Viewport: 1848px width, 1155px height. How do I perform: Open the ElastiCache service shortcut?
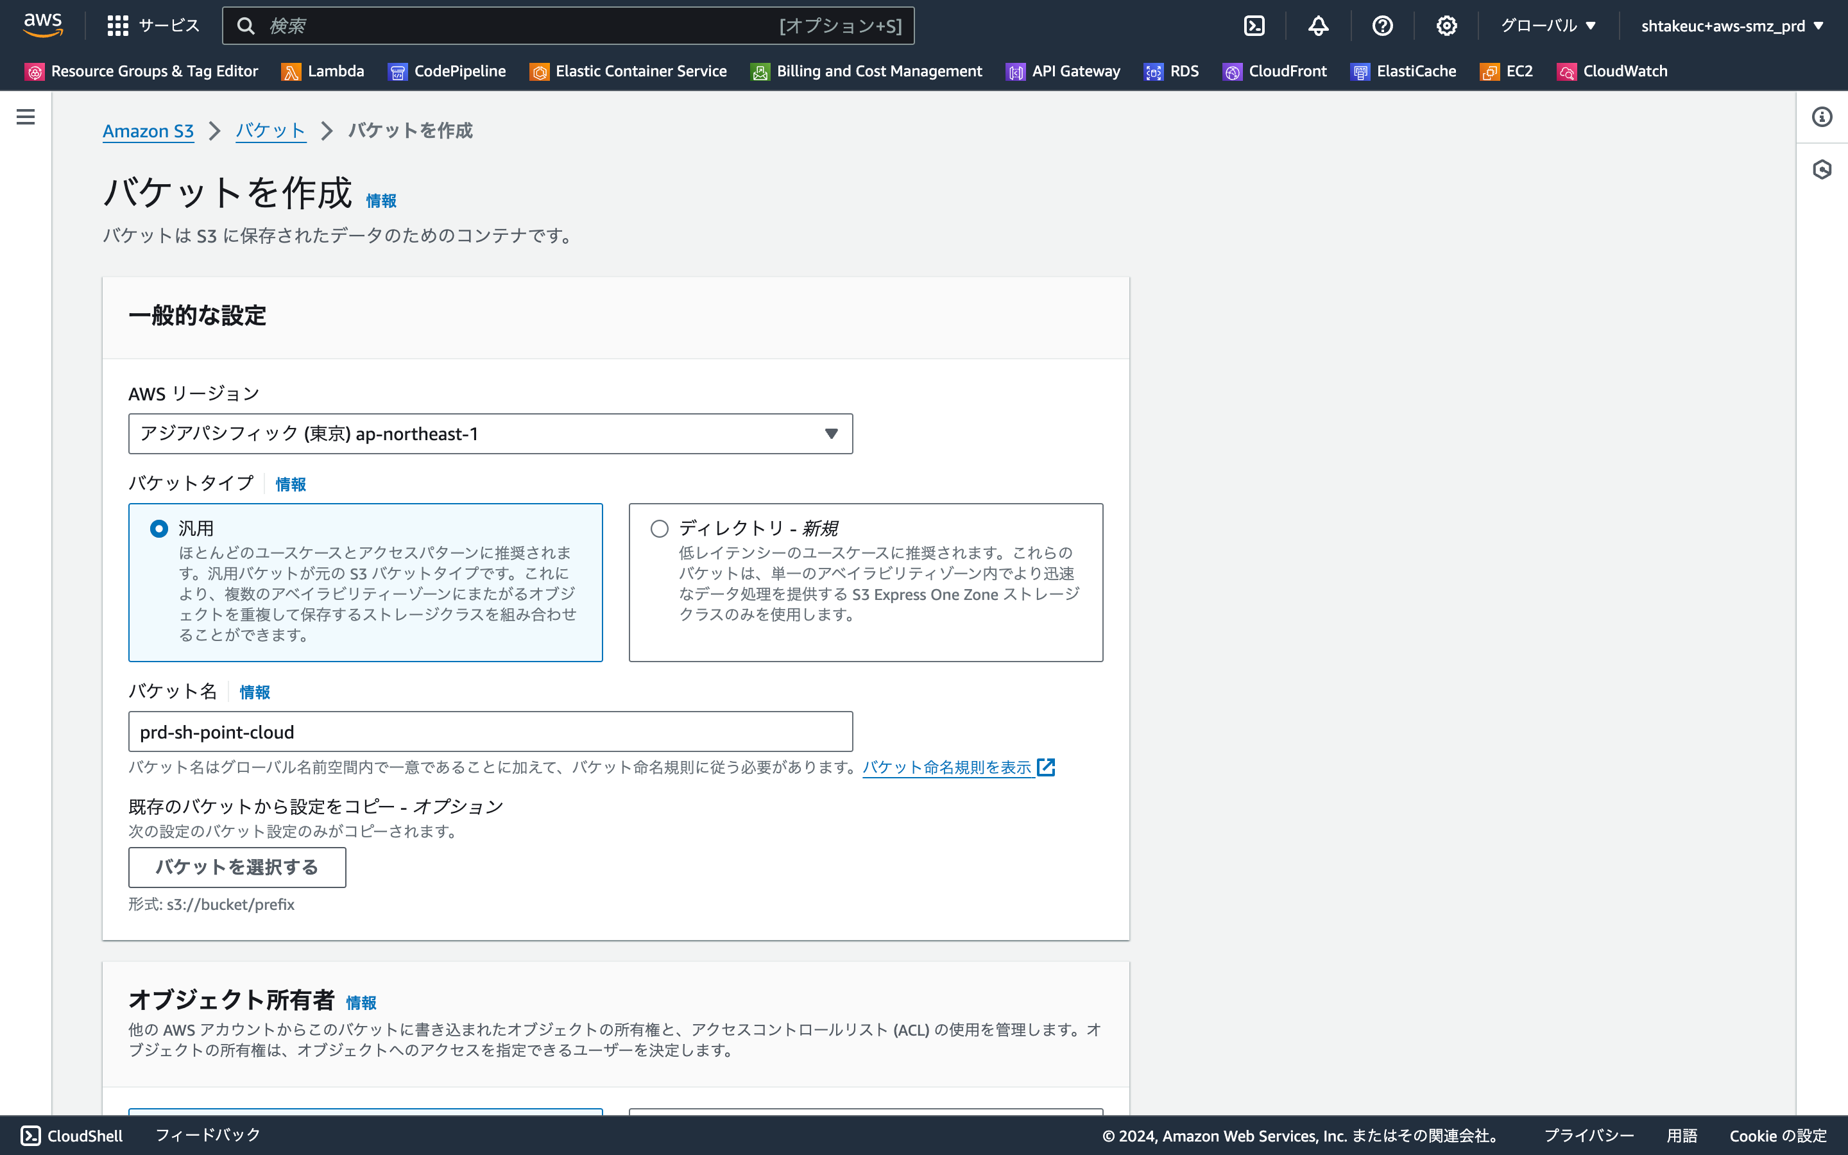click(1403, 71)
